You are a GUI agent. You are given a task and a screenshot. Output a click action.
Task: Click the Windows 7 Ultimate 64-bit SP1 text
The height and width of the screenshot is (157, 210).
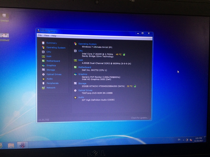point(97,47)
